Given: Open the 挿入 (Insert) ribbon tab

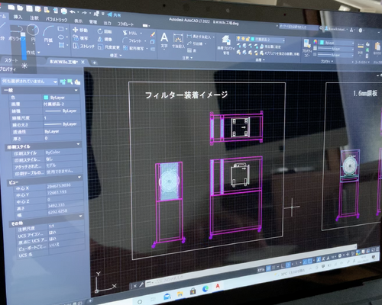Looking at the screenshot, I should click(x=18, y=17).
